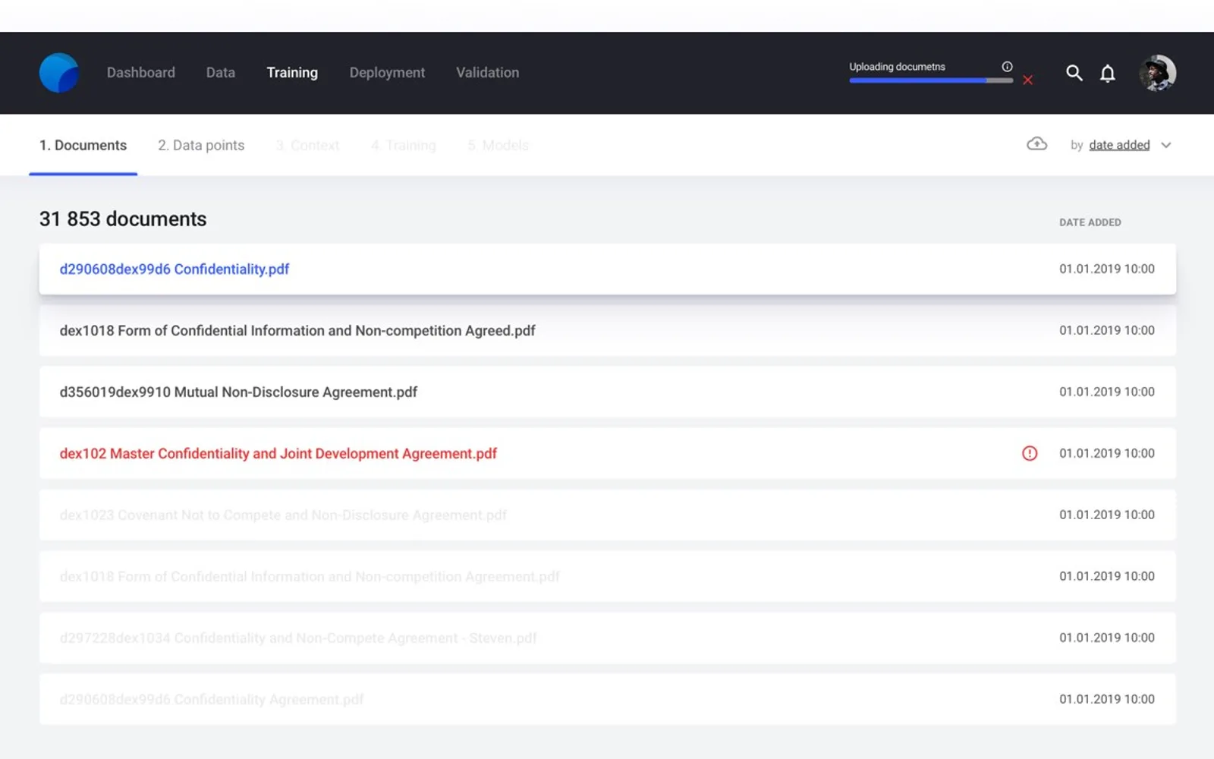Click the upload info icon
This screenshot has width=1214, height=759.
click(x=1007, y=66)
